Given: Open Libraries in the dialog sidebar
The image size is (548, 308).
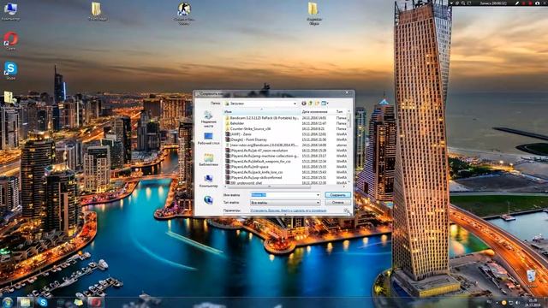Looking at the screenshot, I should point(208,160).
